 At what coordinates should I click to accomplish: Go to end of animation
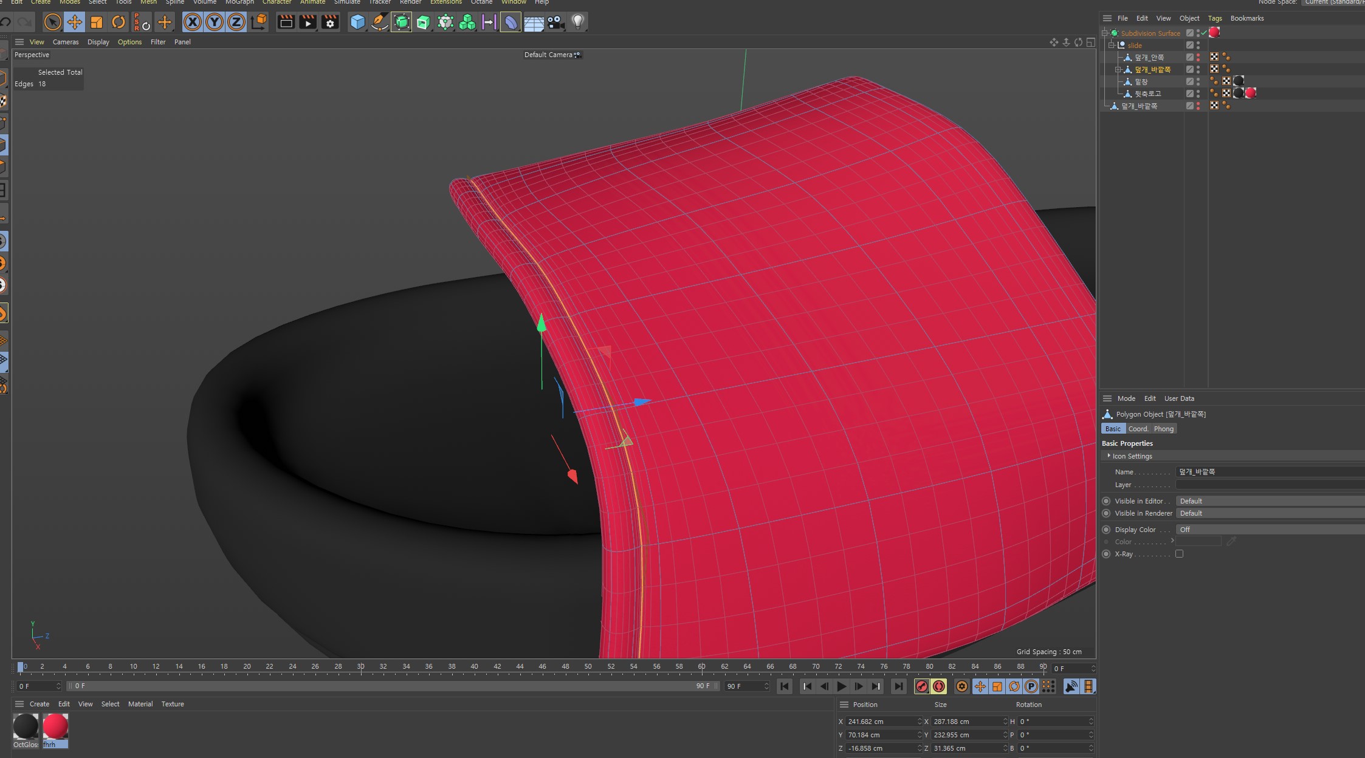pos(898,686)
